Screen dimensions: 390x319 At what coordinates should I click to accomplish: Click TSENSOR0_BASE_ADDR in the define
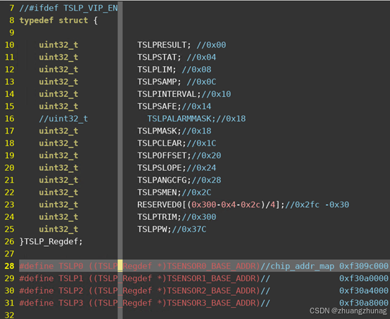click(211, 266)
